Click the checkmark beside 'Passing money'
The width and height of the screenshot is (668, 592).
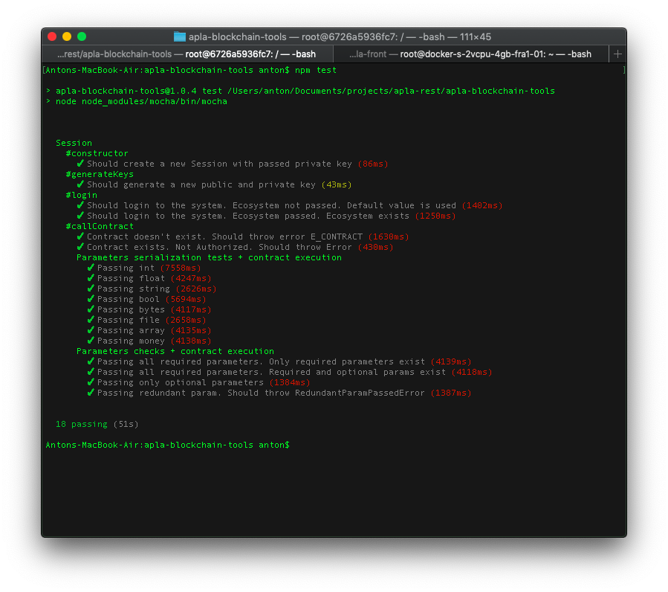tap(91, 341)
